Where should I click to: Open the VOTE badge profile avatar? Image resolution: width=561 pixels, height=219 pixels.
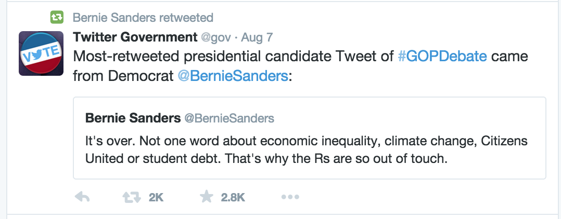[x=41, y=53]
